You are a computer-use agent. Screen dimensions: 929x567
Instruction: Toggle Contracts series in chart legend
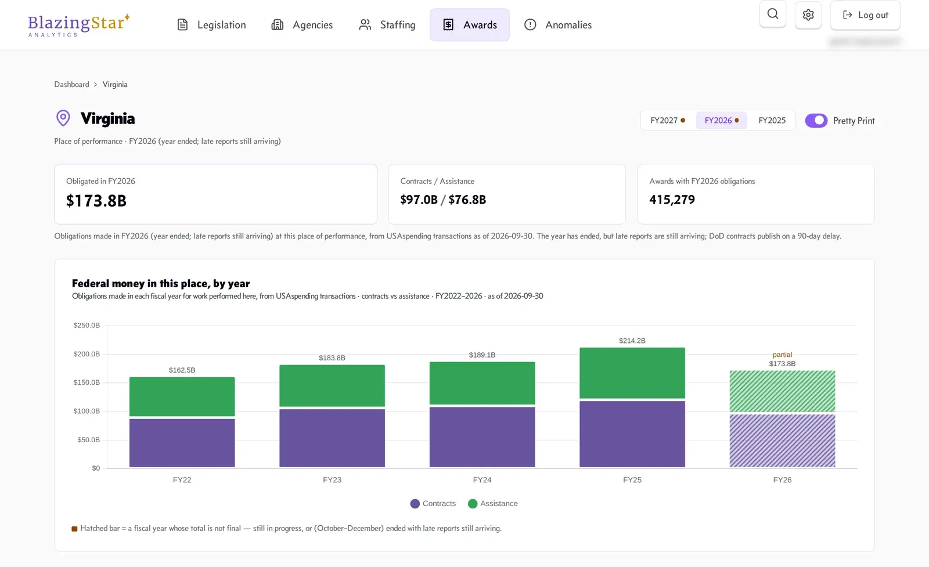tap(433, 504)
